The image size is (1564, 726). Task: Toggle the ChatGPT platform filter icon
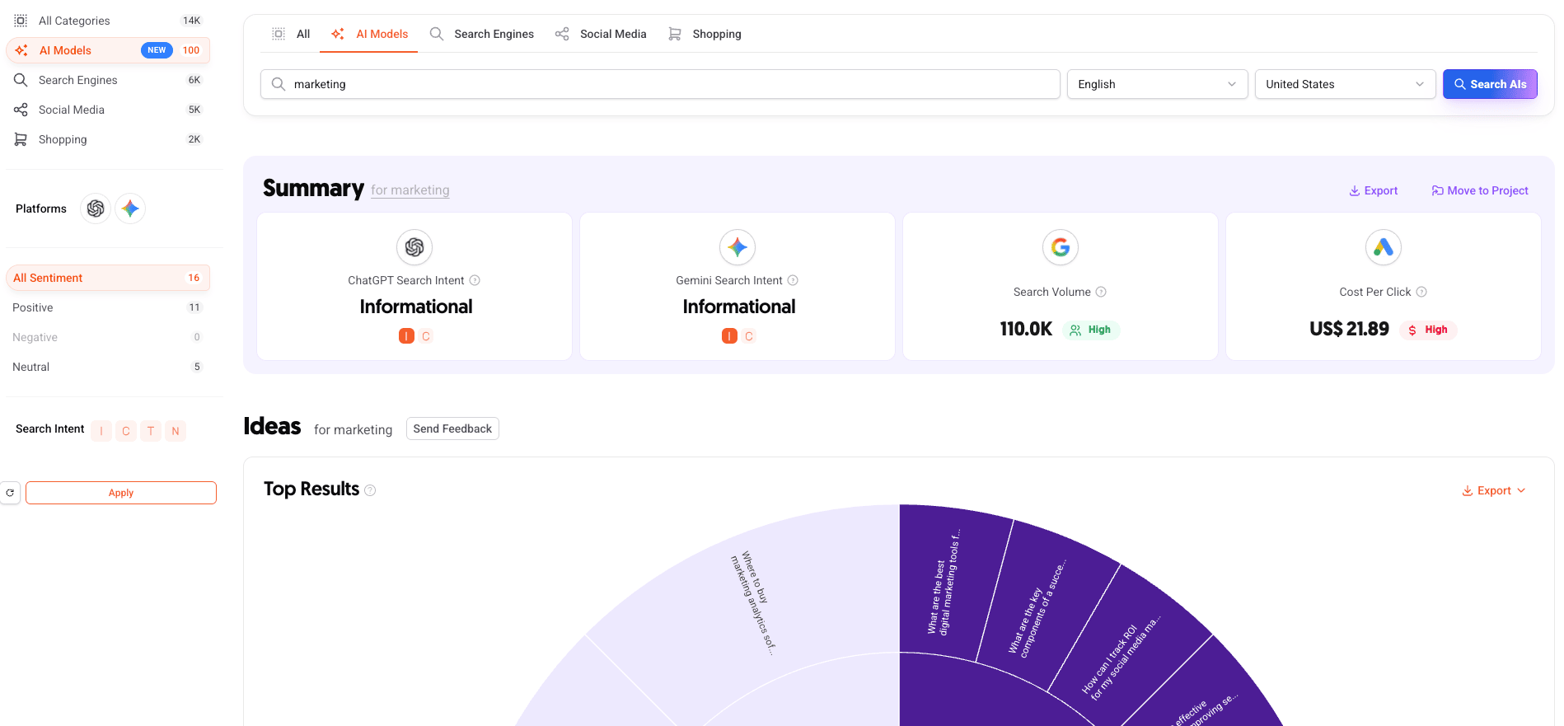pos(96,208)
